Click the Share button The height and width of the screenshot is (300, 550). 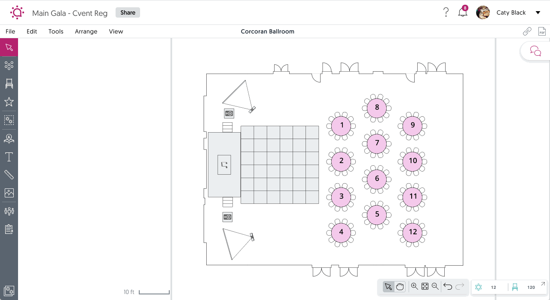128,12
